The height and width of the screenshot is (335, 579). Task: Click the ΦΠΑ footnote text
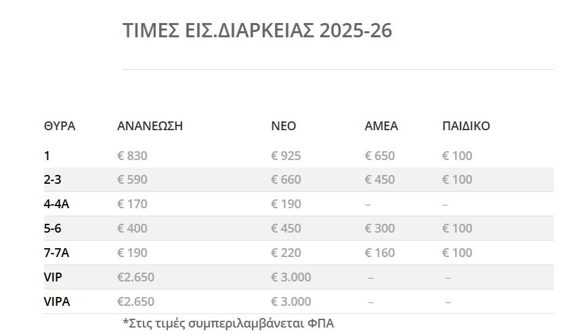(x=228, y=323)
